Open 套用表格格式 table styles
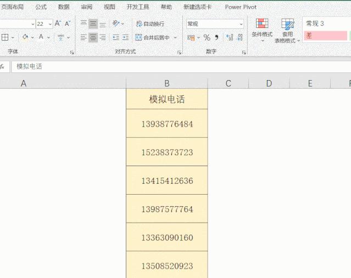The height and width of the screenshot is (278, 351). (x=287, y=30)
